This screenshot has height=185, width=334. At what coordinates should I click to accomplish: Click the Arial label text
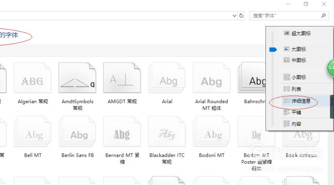click(x=167, y=102)
